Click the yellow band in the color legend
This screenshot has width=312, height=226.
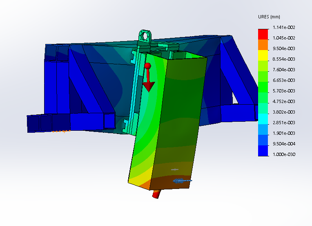pyautogui.click(x=263, y=54)
